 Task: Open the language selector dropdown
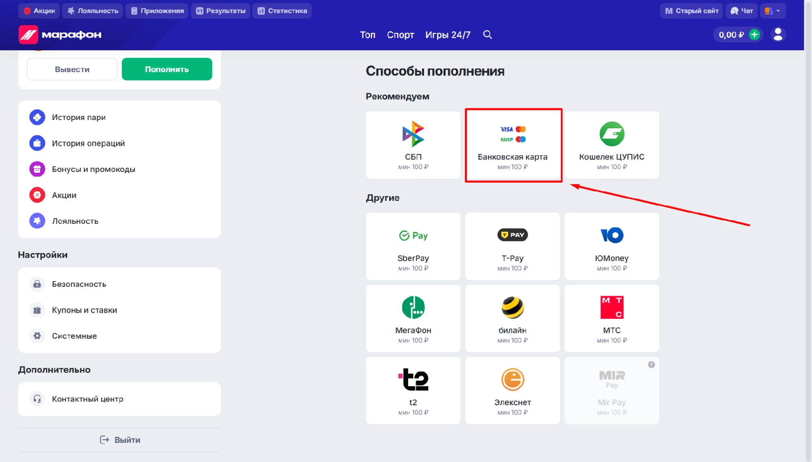(x=773, y=11)
